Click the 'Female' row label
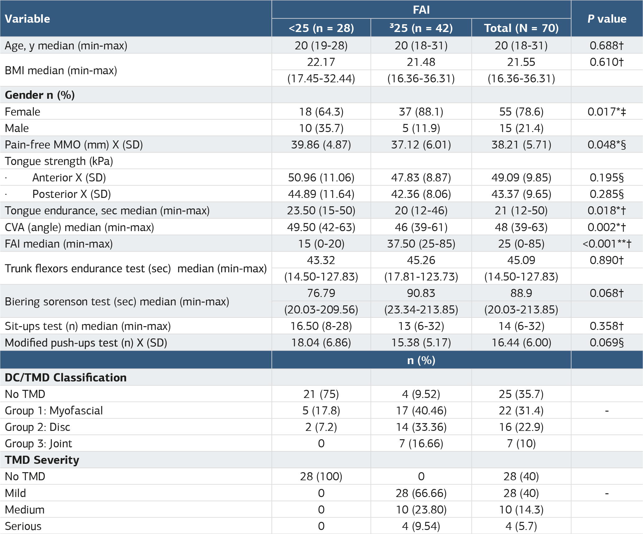This screenshot has width=643, height=534. [x=22, y=112]
